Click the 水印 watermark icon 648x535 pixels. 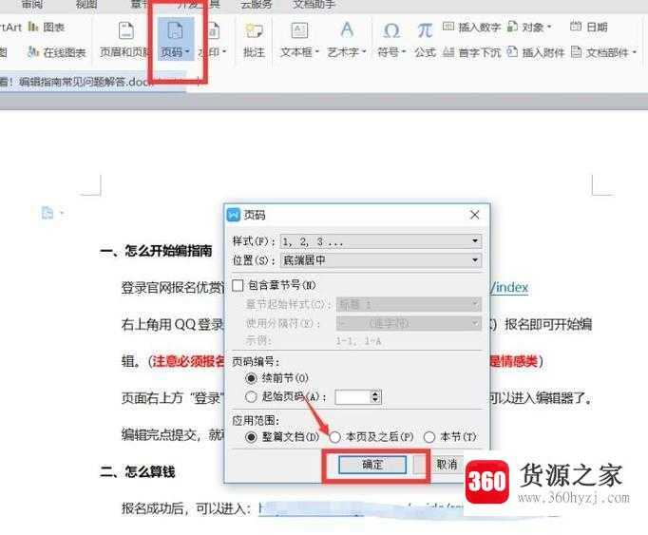(214, 31)
